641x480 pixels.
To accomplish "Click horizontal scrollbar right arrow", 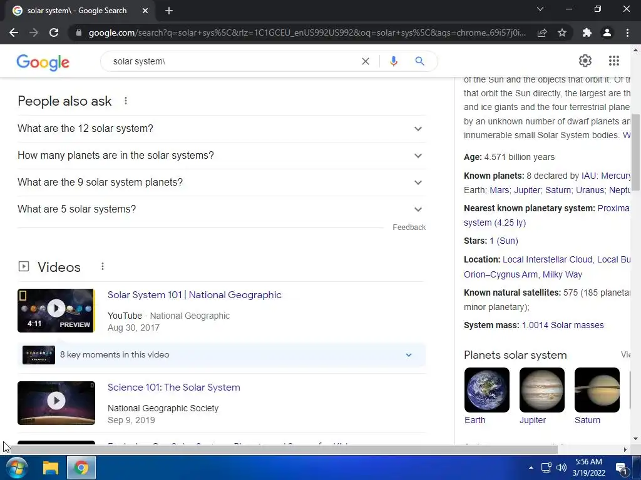I will tap(625, 449).
